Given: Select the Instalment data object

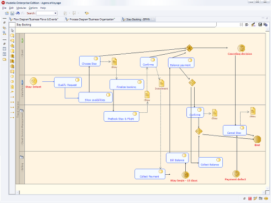Looking at the screenshot, I should [x=161, y=83].
